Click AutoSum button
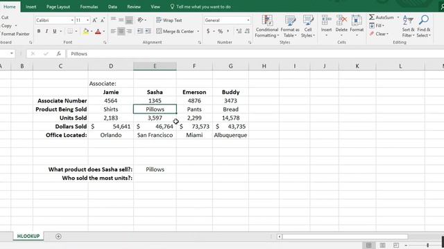Image resolution: width=444 pixels, height=249 pixels. point(382,17)
